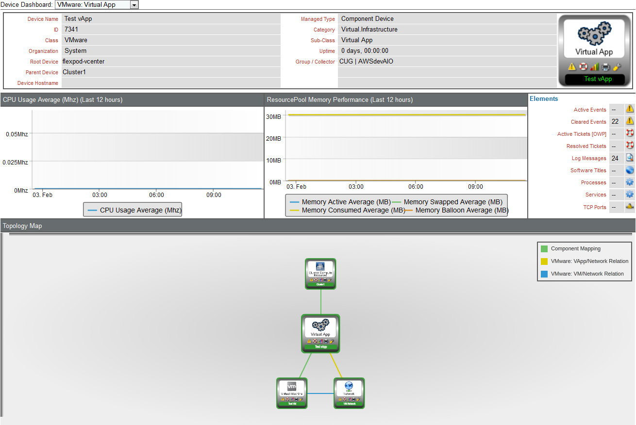Click the Log Messages count 24

(615, 158)
